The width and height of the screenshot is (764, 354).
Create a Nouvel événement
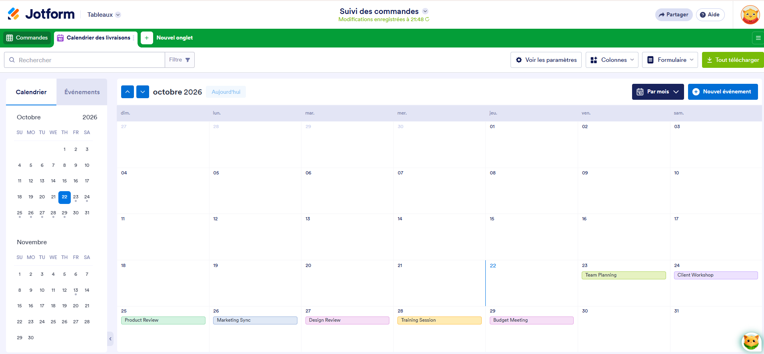[723, 92]
